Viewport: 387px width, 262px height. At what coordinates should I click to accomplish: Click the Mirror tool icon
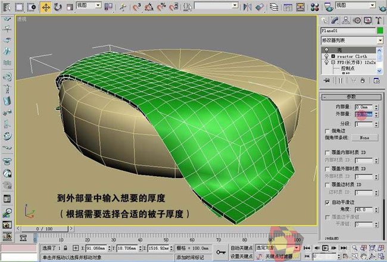[247, 7]
